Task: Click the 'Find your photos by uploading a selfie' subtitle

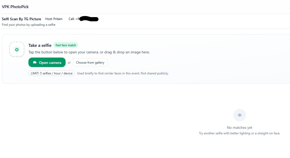Action: coord(28,25)
